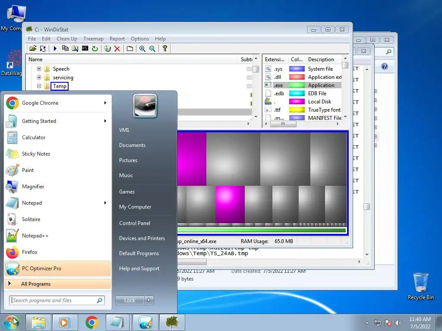Expand Notepad recent files arrow
The height and width of the screenshot is (331, 442).
point(105,203)
